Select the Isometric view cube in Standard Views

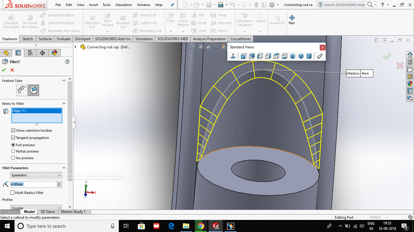[292, 56]
